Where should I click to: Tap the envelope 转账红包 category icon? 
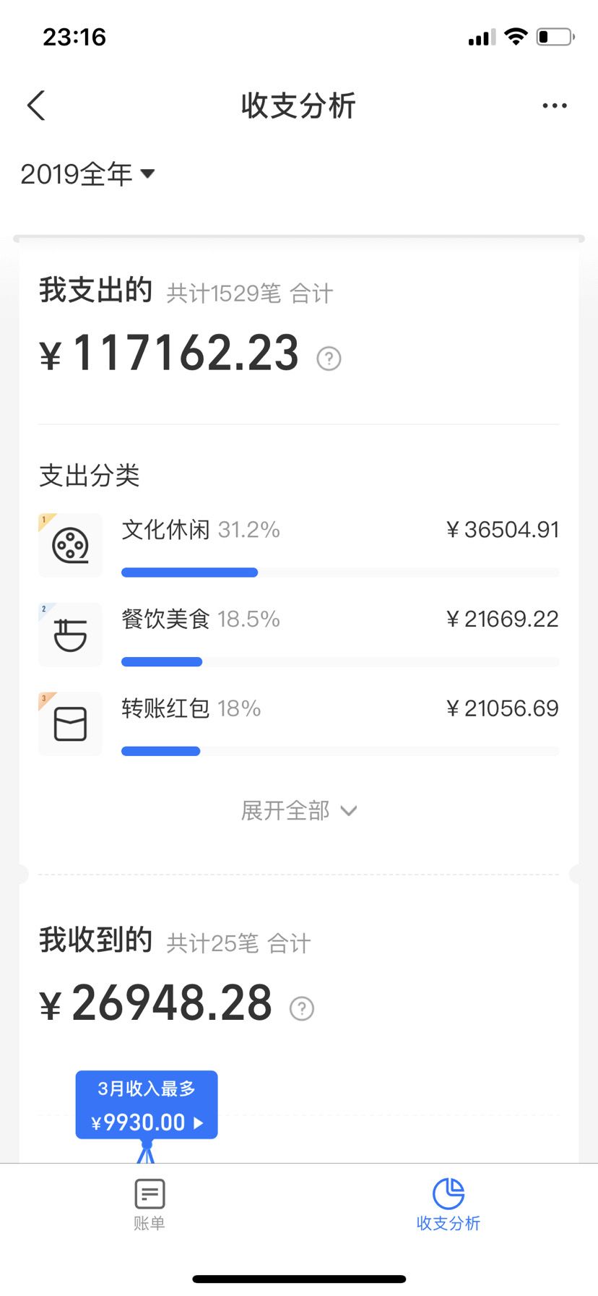(70, 724)
